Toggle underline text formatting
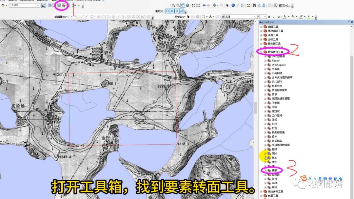The height and width of the screenshot is (199, 354). click(279, 17)
